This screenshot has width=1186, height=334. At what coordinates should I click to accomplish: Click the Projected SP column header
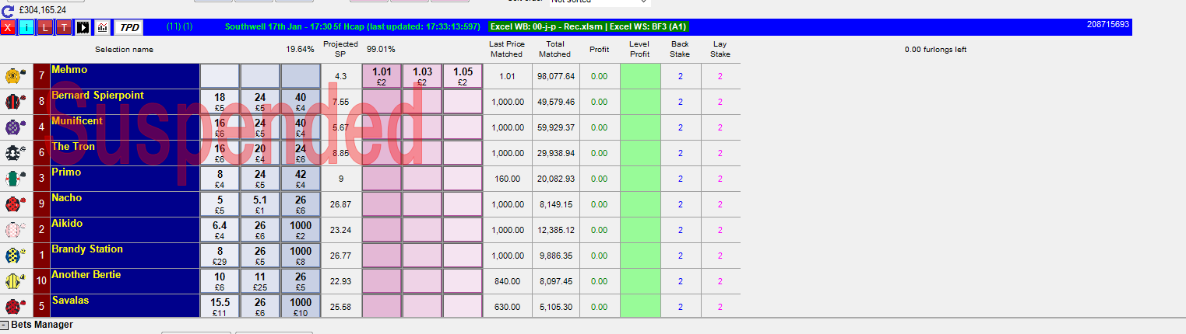[x=340, y=49]
